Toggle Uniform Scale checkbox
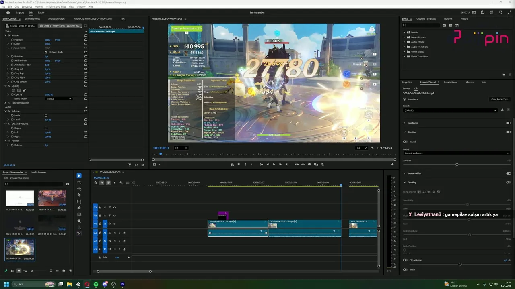The height and width of the screenshot is (289, 515). coord(46,52)
